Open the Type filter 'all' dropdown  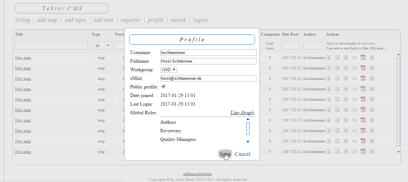[101, 45]
